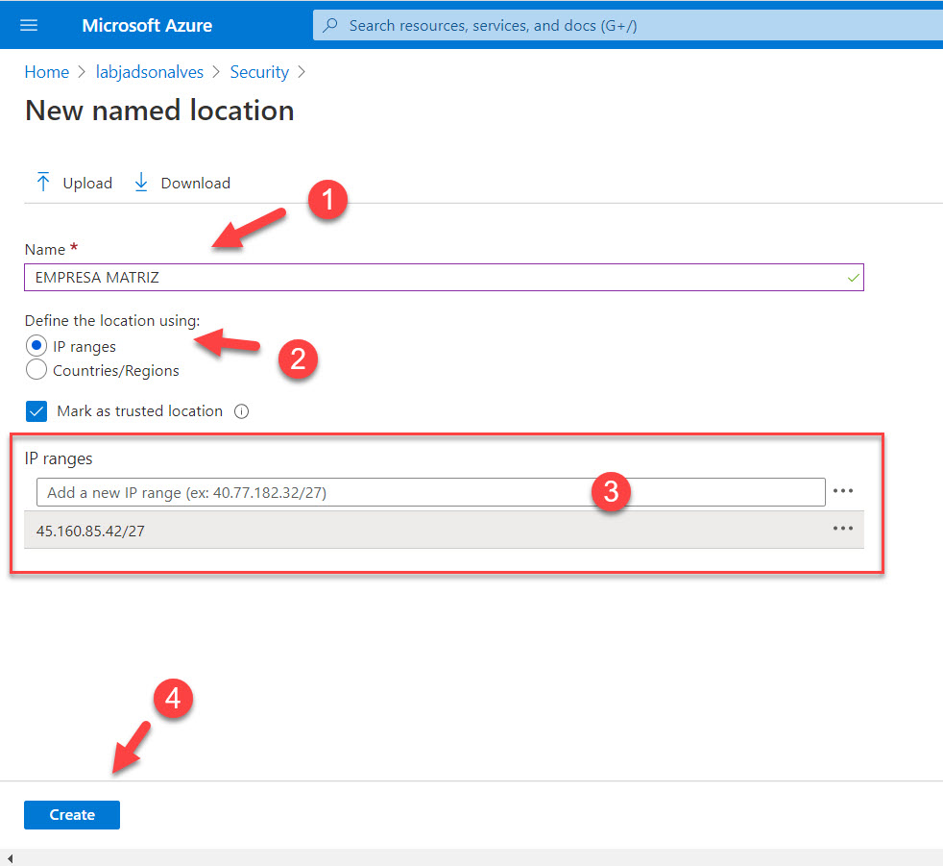Uncheck Mark as trusted location
Image resolution: width=943 pixels, height=866 pixels.
36,411
